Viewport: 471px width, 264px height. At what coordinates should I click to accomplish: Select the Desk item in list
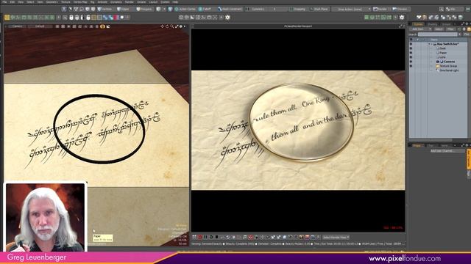(443, 48)
